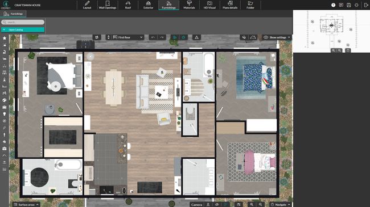
Task: Click the light bulb lighting category icon
Action: click(5, 114)
